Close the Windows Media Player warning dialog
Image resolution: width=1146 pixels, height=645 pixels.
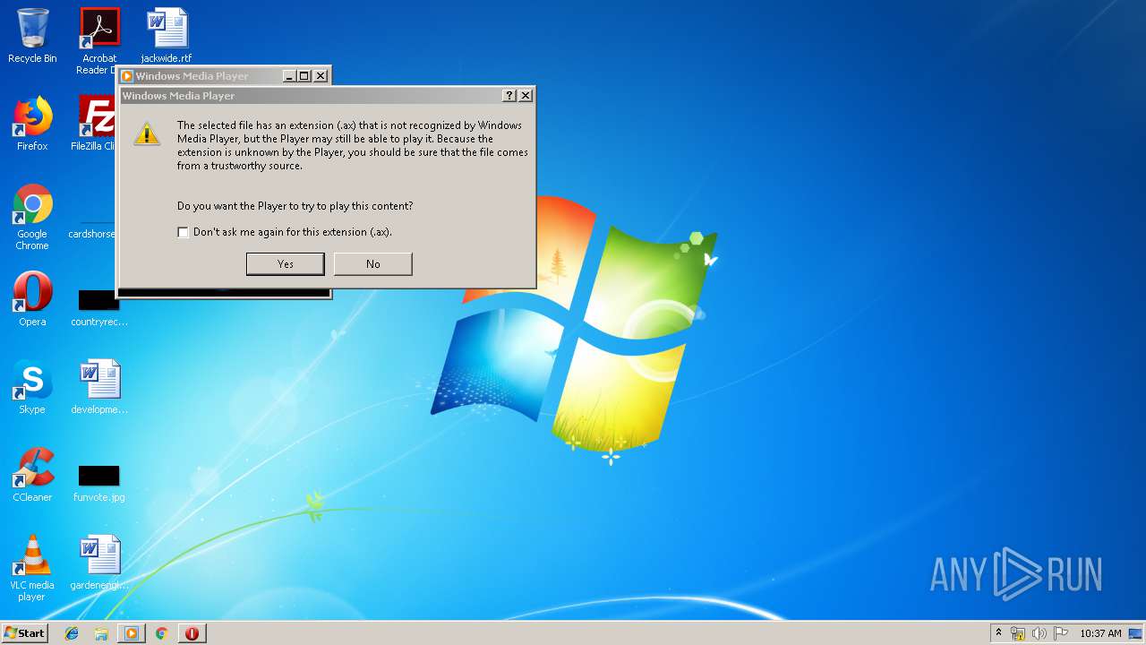click(526, 95)
